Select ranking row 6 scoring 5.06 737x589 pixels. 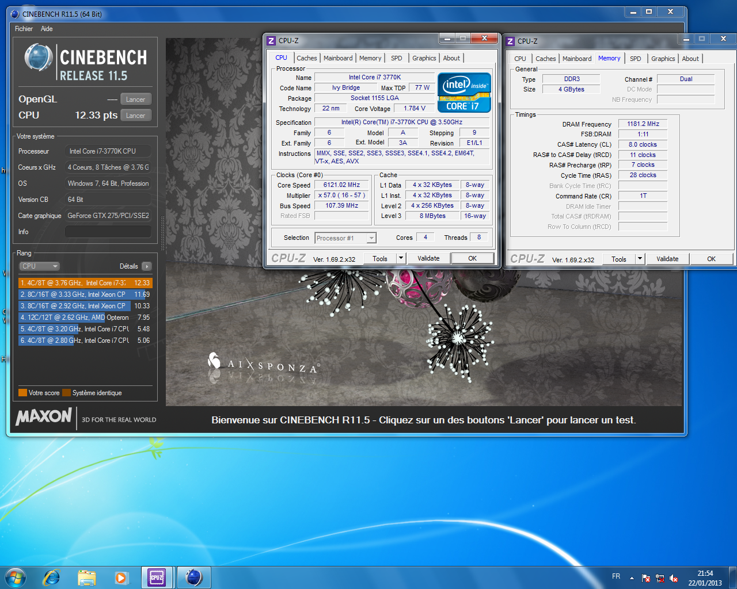click(85, 341)
